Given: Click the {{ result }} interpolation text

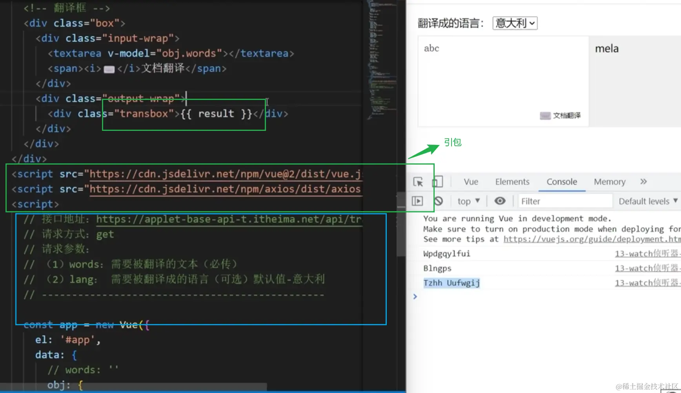Looking at the screenshot, I should (x=216, y=114).
